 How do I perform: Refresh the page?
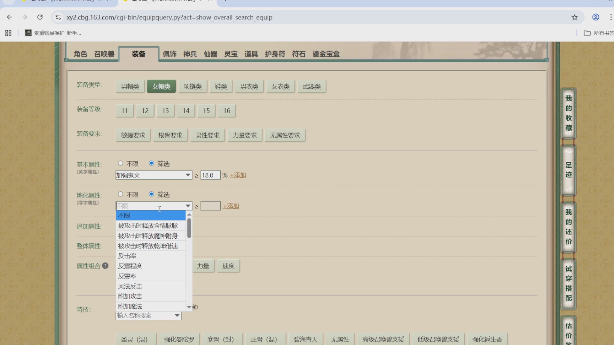[x=40, y=17]
